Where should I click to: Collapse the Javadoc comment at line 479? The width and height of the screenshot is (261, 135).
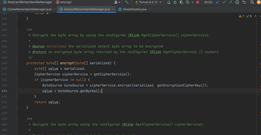click(17, 119)
